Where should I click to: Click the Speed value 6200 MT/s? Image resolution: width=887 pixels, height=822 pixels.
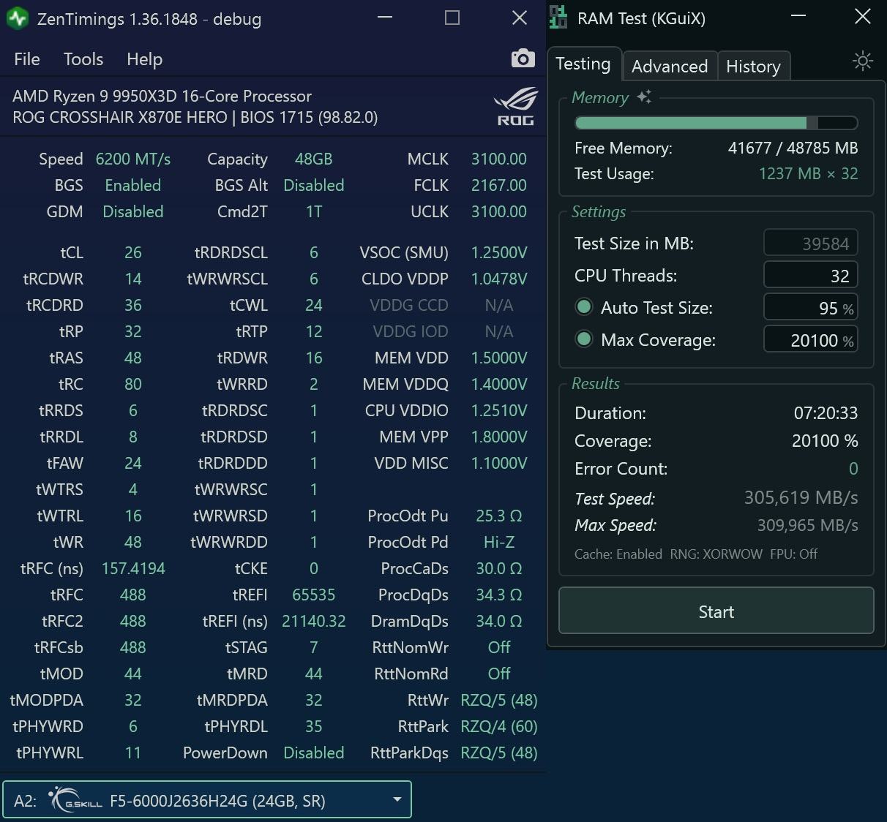pyautogui.click(x=133, y=159)
